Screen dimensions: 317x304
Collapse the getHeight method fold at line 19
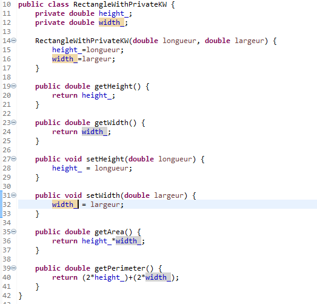pos(14,86)
